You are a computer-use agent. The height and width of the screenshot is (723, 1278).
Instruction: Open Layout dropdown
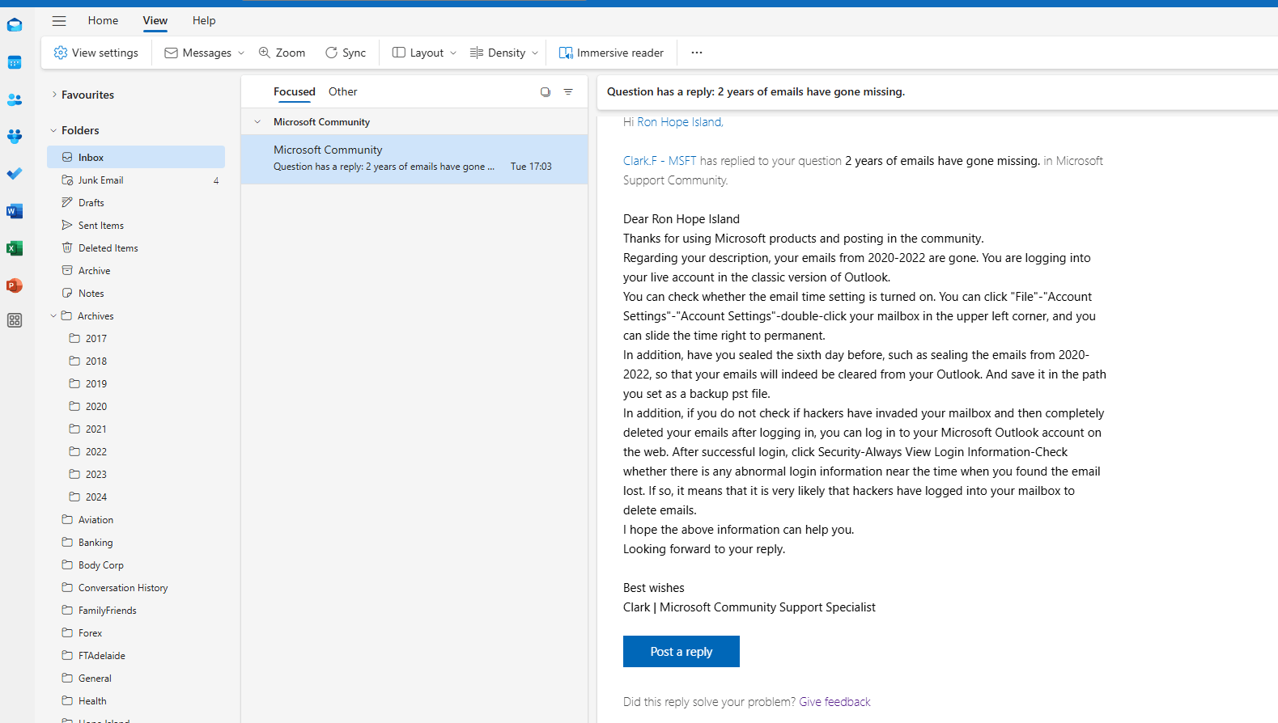[425, 53]
